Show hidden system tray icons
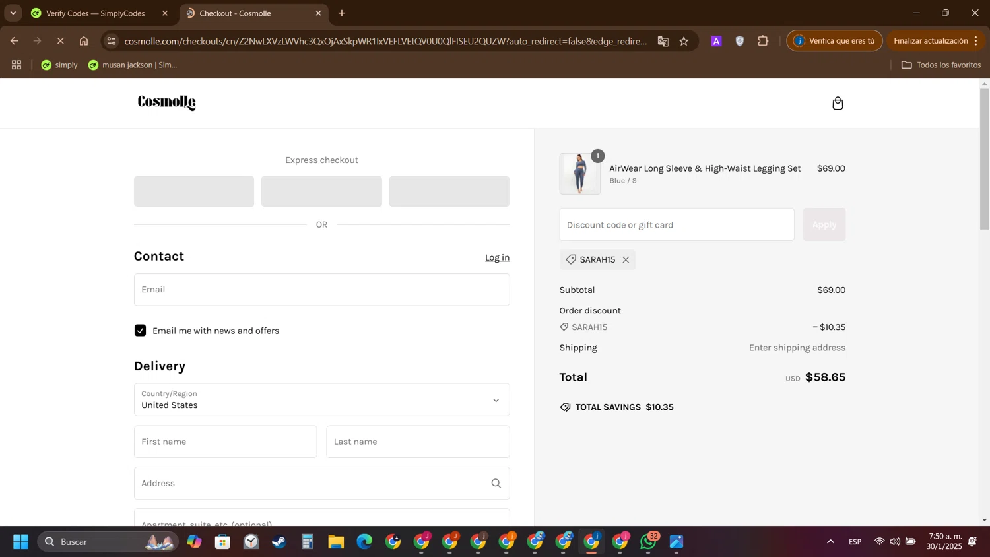Screen dimensions: 990x557 [x=830, y=542]
